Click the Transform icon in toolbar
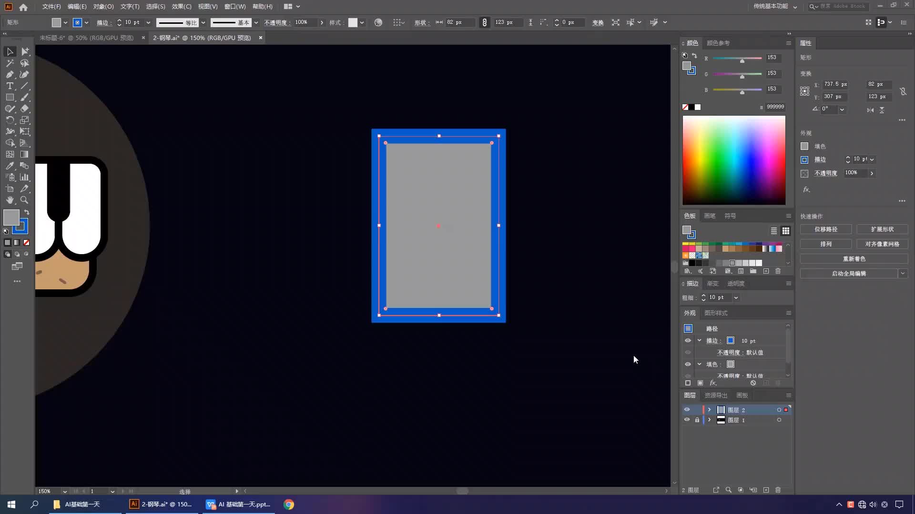 tap(598, 22)
